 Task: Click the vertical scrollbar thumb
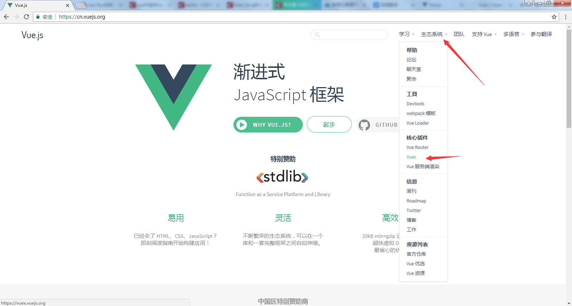point(569,79)
